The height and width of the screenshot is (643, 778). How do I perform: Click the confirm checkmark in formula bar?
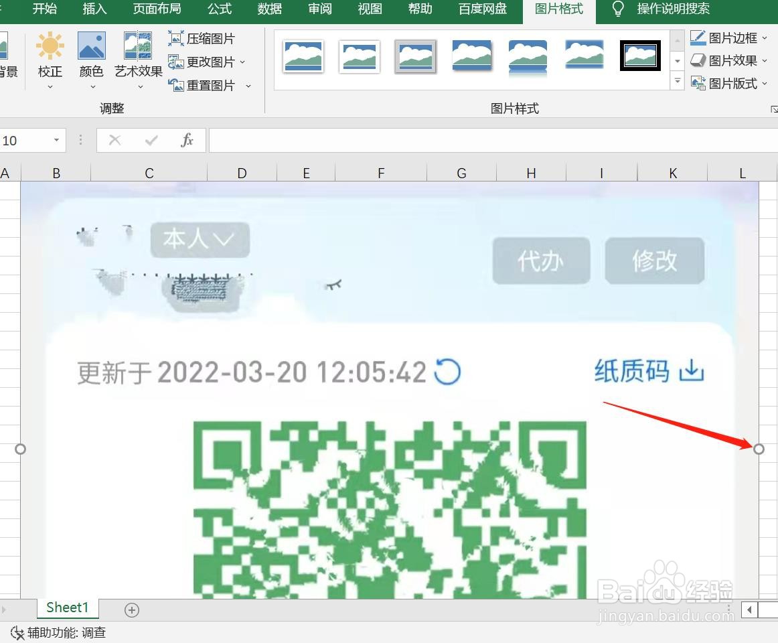click(x=151, y=140)
